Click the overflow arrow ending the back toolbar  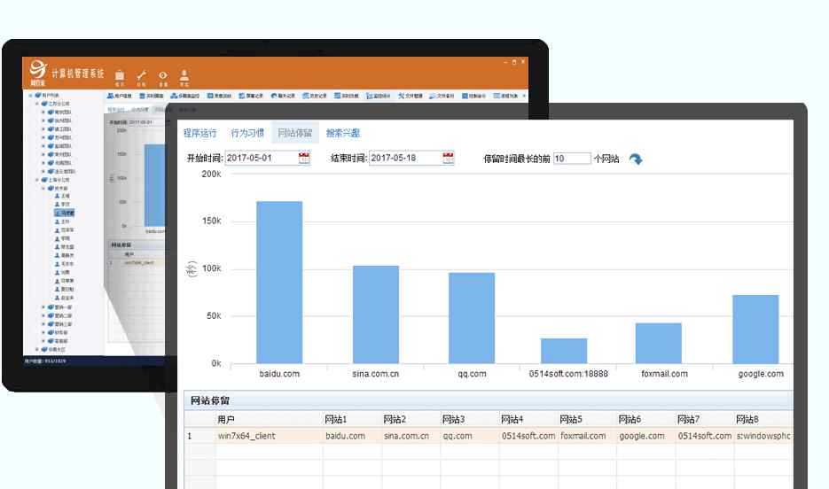tap(524, 96)
